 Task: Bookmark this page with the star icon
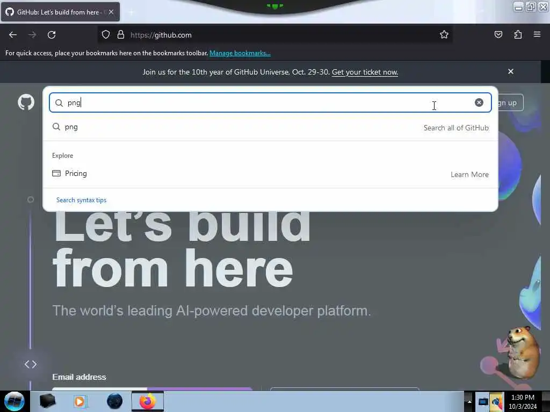[x=444, y=34]
